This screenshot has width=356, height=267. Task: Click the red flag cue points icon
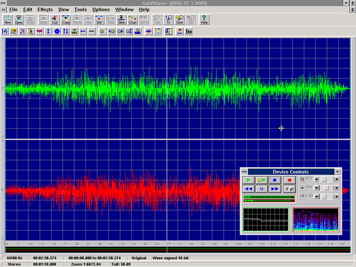(180, 31)
